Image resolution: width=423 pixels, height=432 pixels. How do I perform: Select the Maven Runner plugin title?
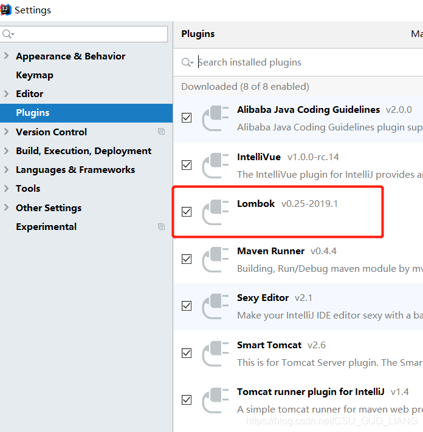coord(270,251)
